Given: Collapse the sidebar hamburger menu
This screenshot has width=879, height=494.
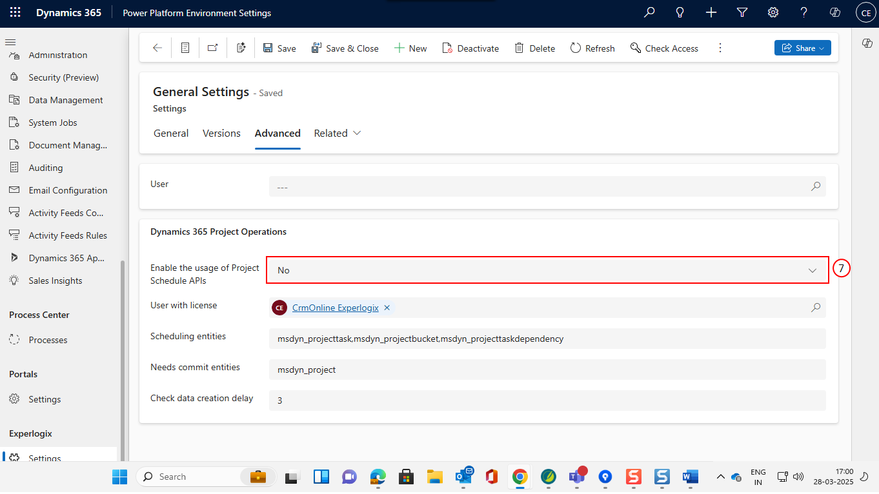Looking at the screenshot, I should [x=10, y=42].
